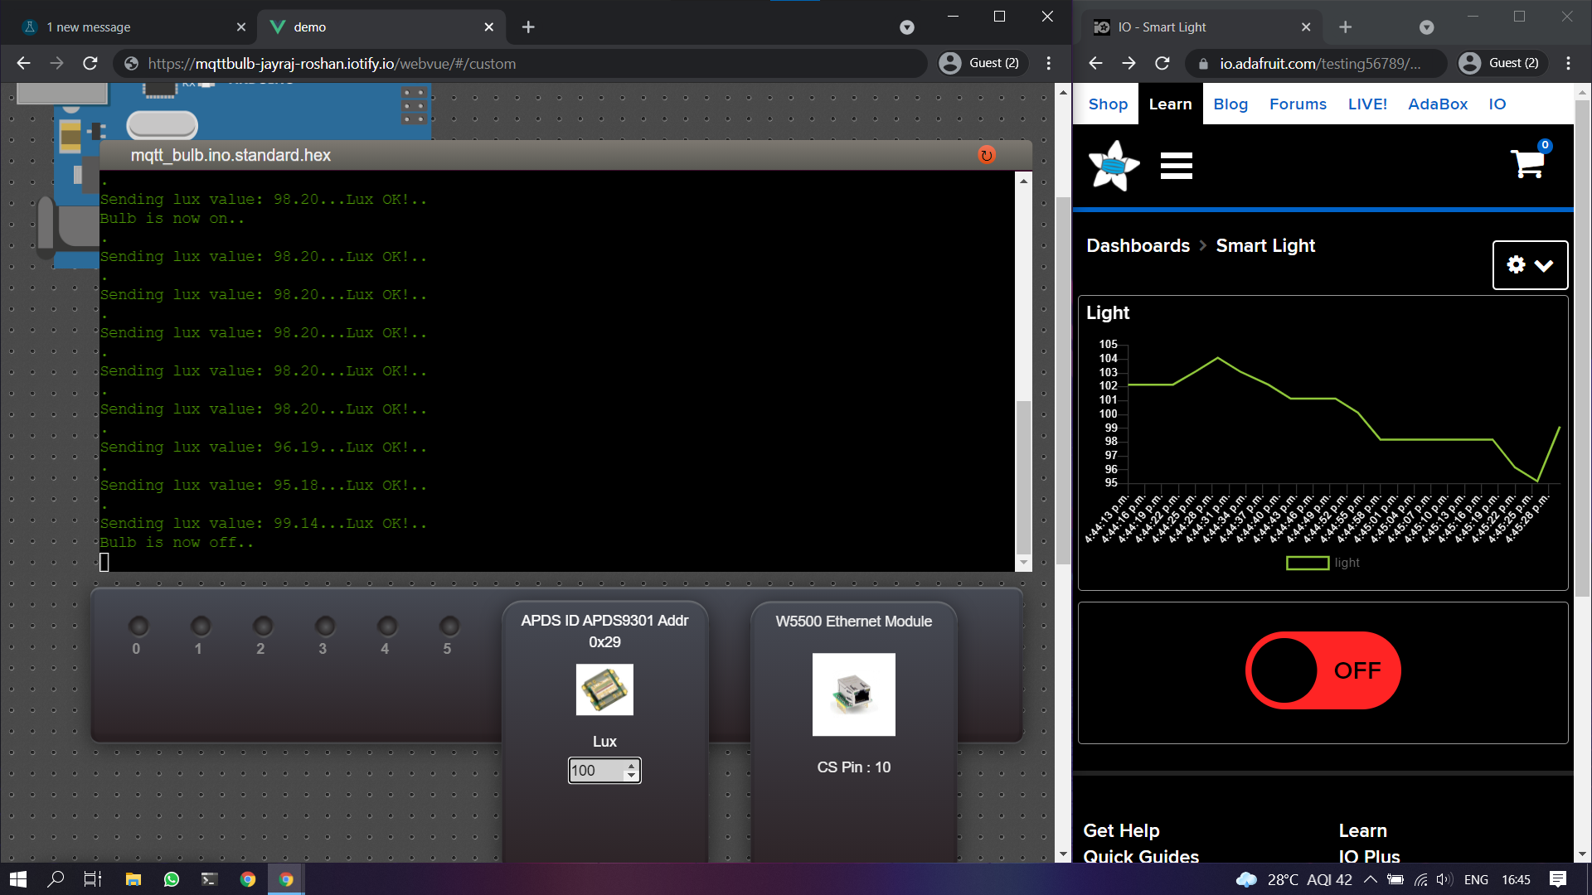Viewport: 1592px width, 895px height.
Task: Reload the Adafruit IO page
Action: coord(1162,63)
